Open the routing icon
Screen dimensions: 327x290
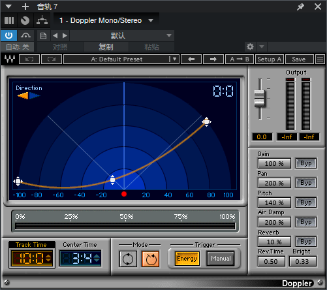pos(42,20)
